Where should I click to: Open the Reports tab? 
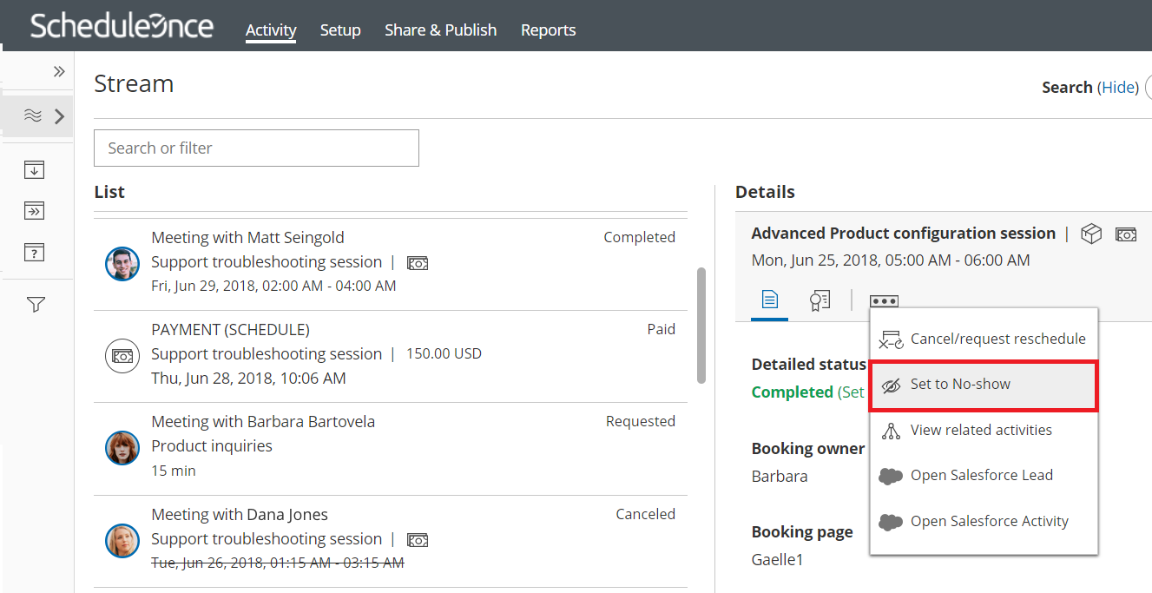[548, 30]
